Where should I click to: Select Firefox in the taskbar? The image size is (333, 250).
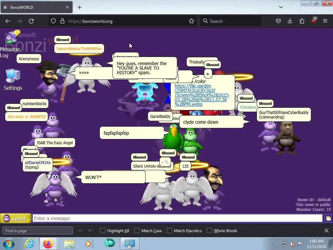point(48,243)
